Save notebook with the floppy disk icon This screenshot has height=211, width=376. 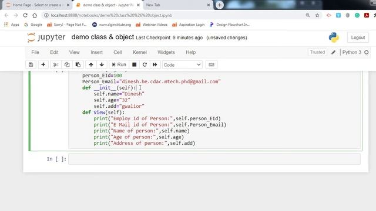(x=31, y=64)
